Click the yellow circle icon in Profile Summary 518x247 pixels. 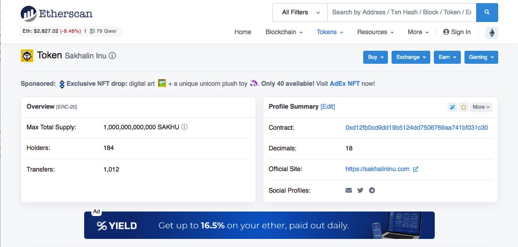click(x=464, y=107)
